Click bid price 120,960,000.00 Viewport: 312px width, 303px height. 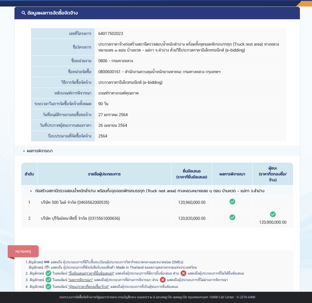(x=192, y=202)
